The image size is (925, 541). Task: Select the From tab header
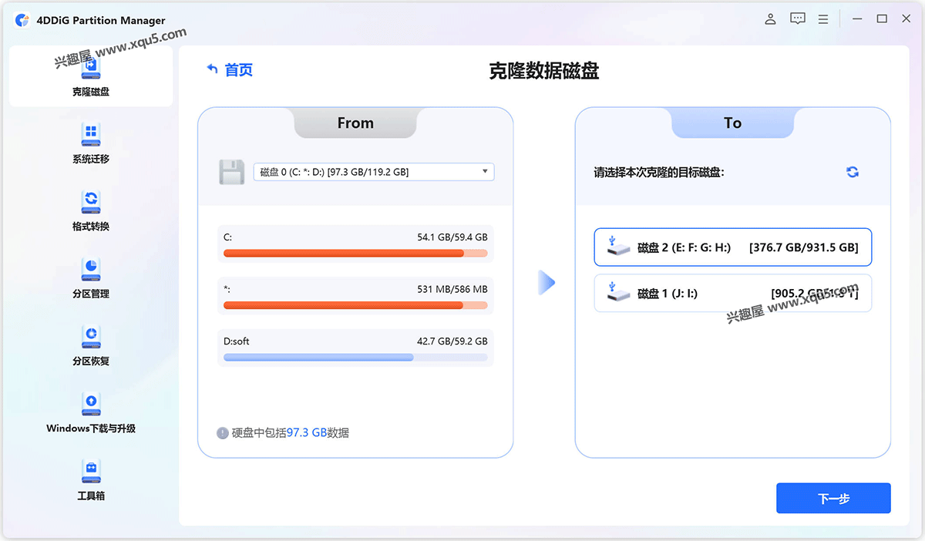click(x=355, y=123)
